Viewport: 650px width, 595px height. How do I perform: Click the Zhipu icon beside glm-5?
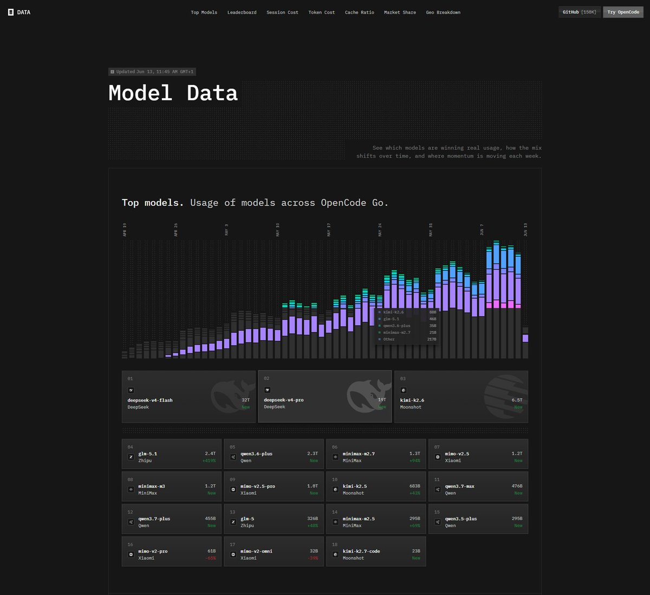click(233, 522)
